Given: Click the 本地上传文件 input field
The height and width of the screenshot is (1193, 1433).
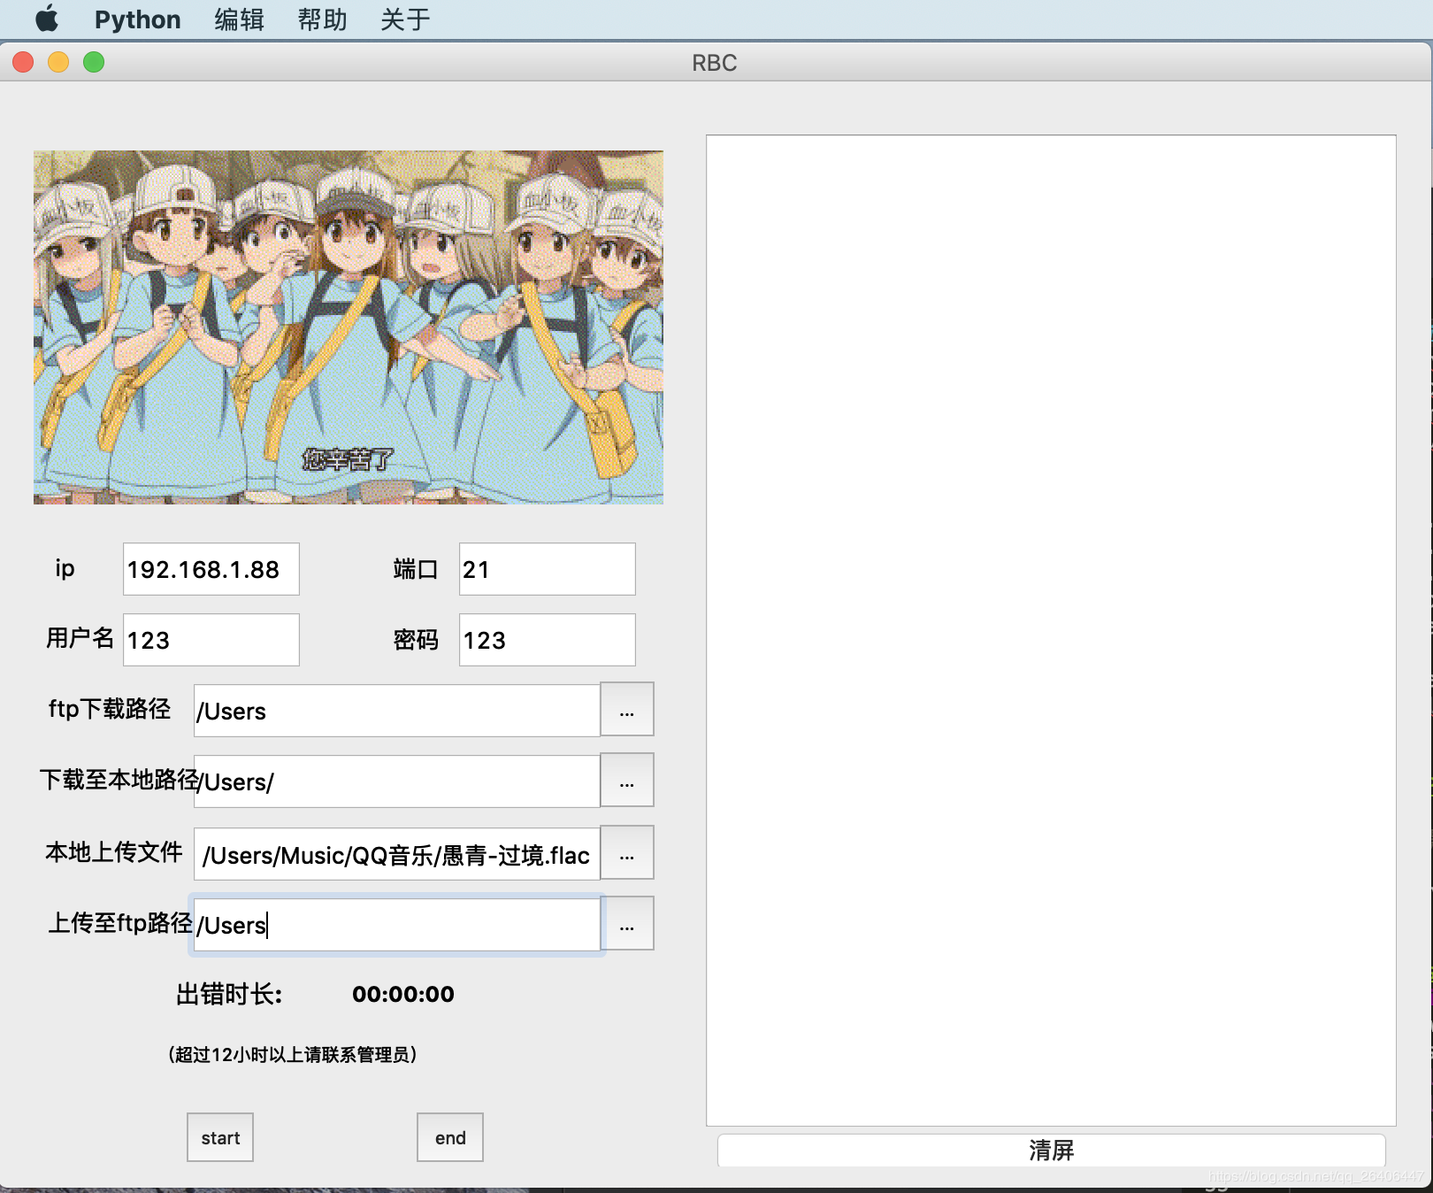Looking at the screenshot, I should 397,854.
